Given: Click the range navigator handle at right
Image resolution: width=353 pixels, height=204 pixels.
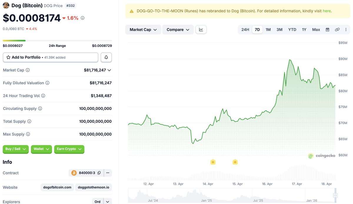Looking at the screenshot, I should coord(335,195).
